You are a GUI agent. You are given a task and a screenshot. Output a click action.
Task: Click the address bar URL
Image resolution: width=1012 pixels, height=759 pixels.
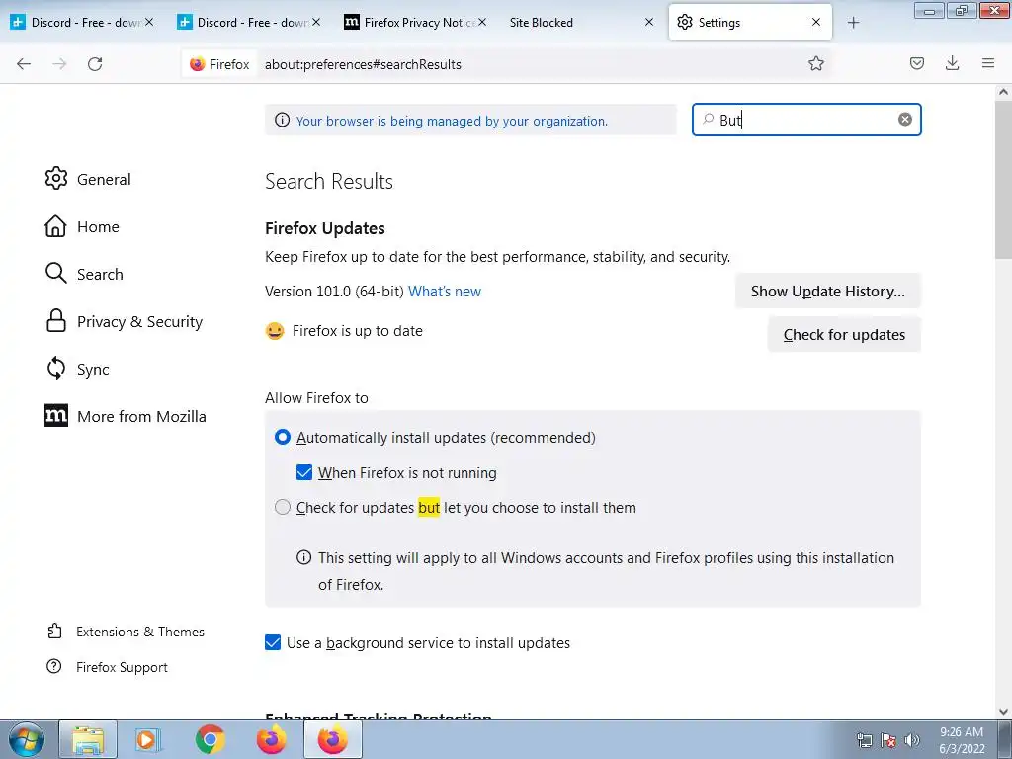tap(363, 64)
